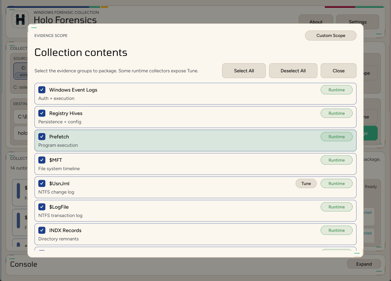Select the 'Prefetch' row title
Viewport: 391px width, 281px height.
pyautogui.click(x=59, y=137)
